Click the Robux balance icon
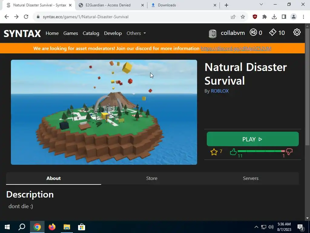The height and width of the screenshot is (233, 310). [253, 32]
